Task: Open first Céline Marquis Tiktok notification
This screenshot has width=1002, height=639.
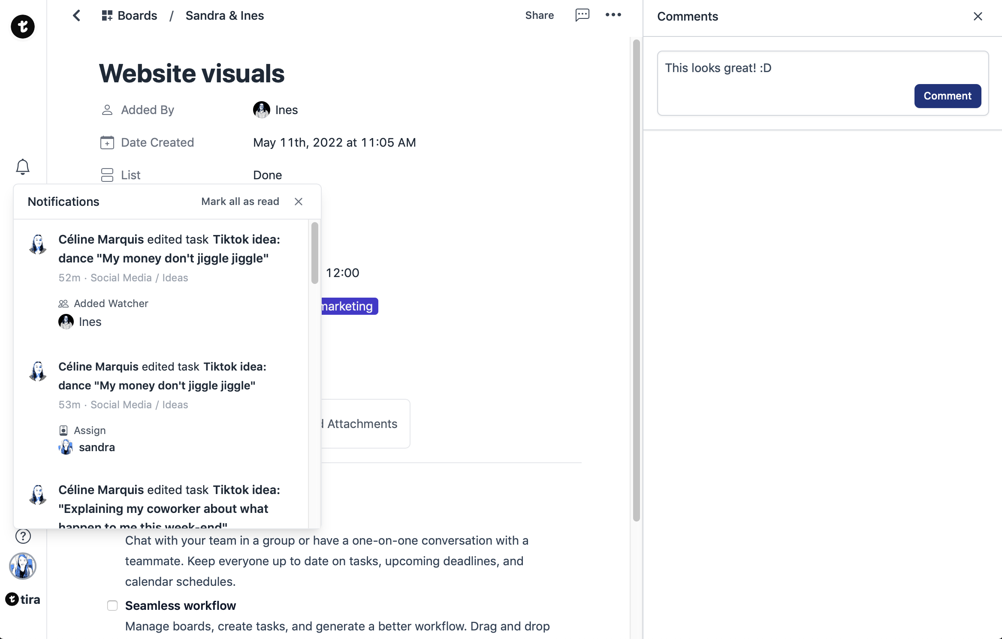Action: click(169, 249)
